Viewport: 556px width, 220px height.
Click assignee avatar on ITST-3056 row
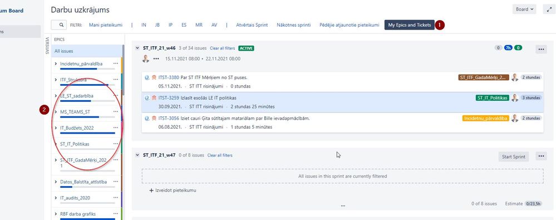pos(514,118)
